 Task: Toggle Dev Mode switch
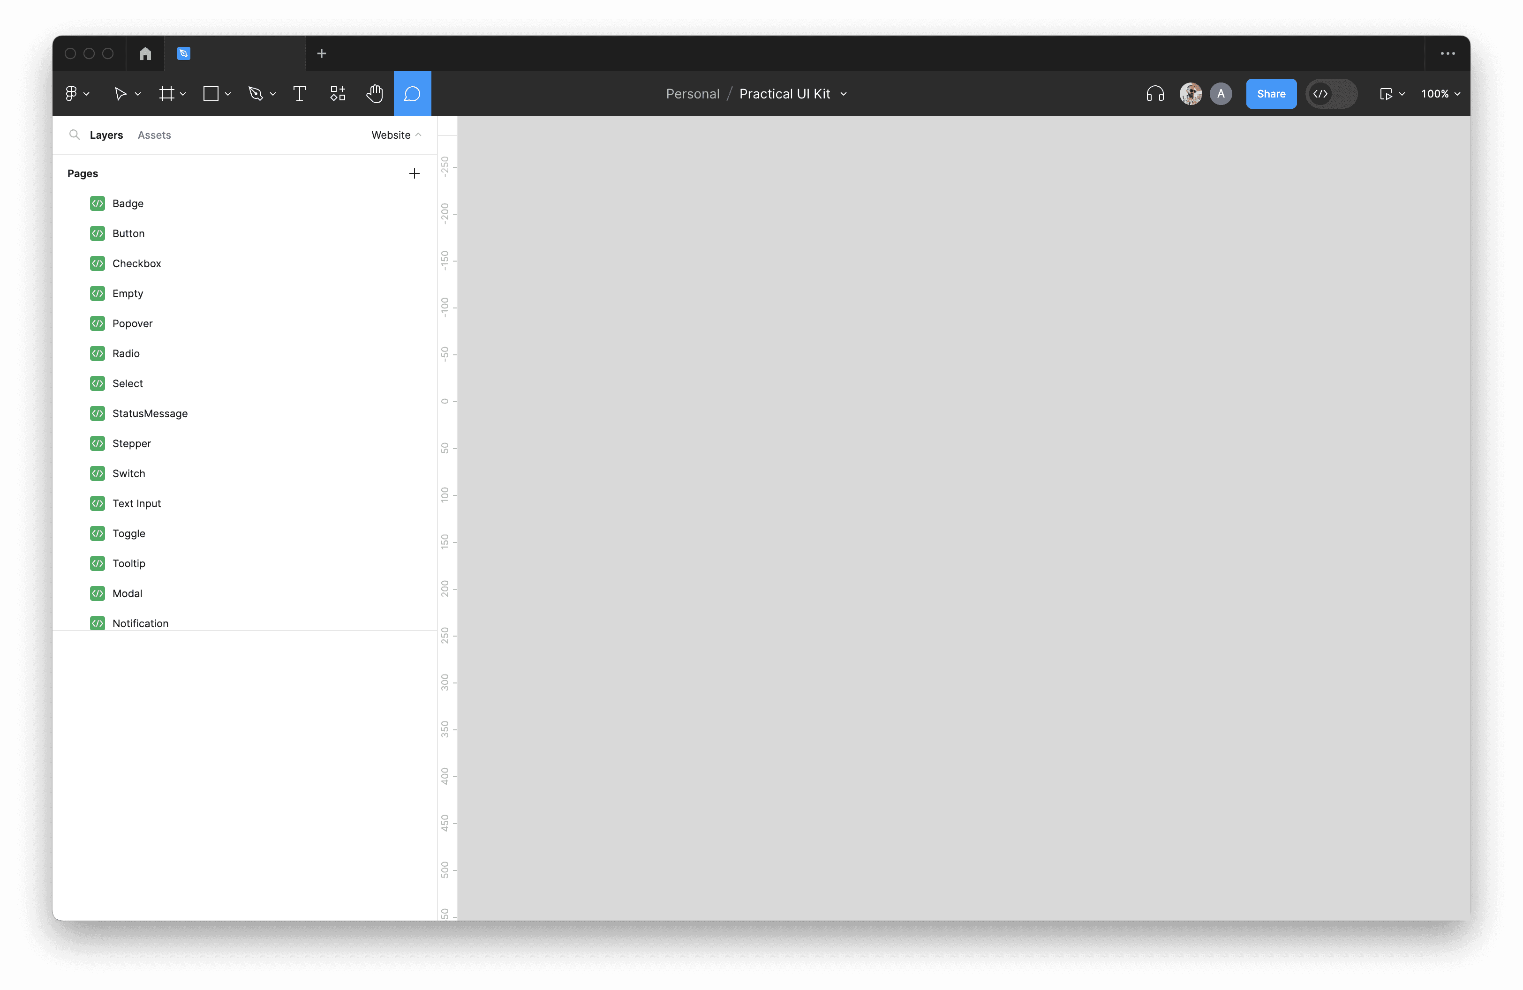1331,94
